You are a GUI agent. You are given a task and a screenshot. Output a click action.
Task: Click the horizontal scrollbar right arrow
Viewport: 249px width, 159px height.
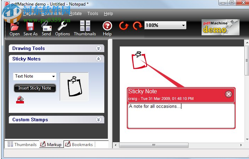(241, 145)
